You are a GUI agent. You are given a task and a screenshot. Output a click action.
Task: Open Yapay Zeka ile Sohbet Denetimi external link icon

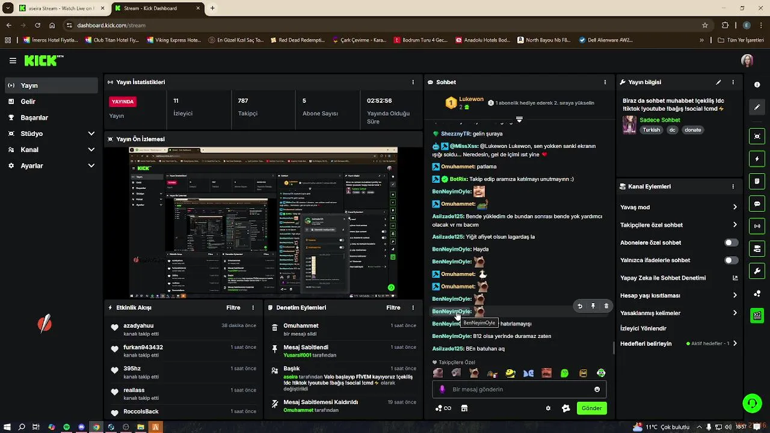[x=735, y=278]
